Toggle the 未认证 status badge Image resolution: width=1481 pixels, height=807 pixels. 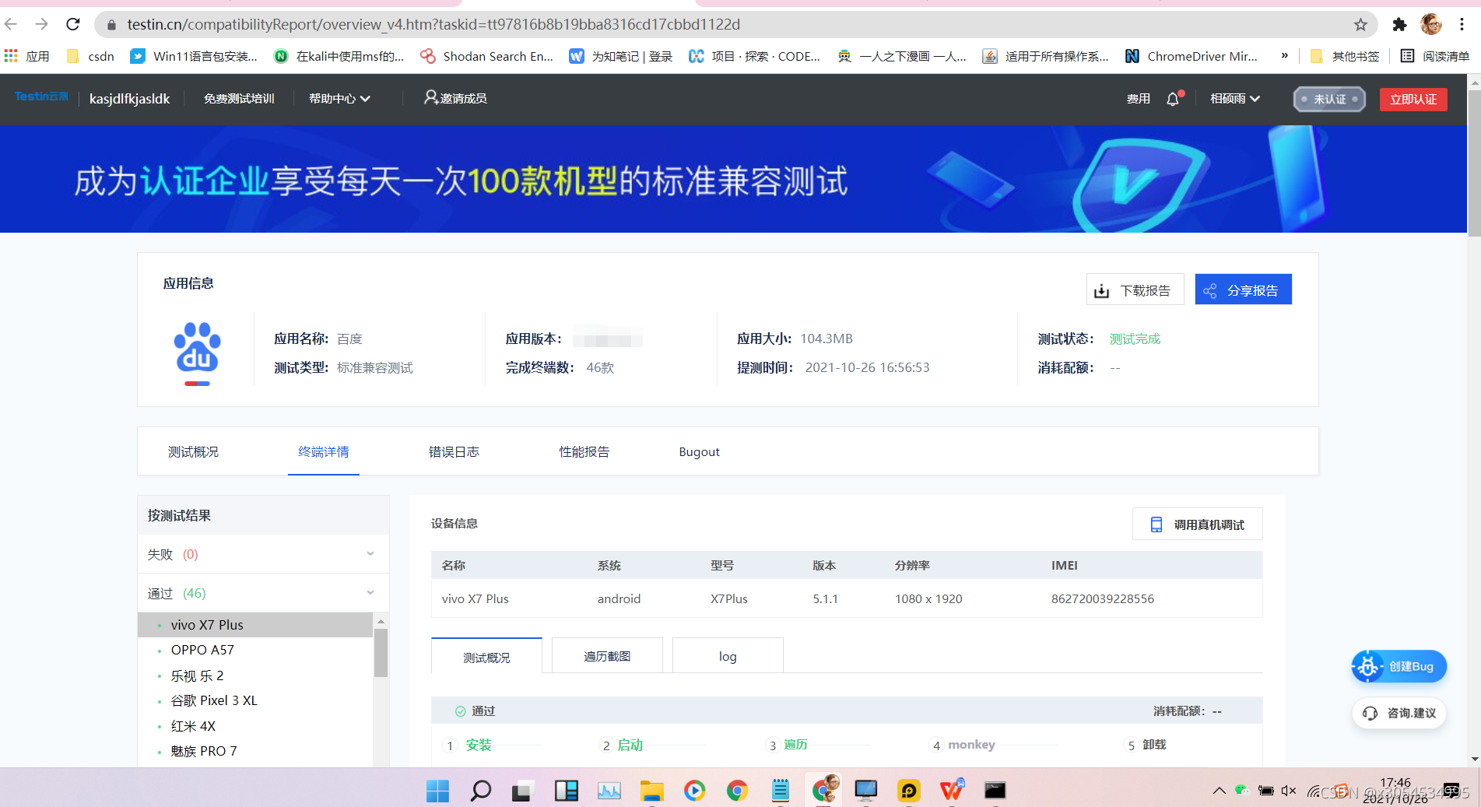point(1329,99)
